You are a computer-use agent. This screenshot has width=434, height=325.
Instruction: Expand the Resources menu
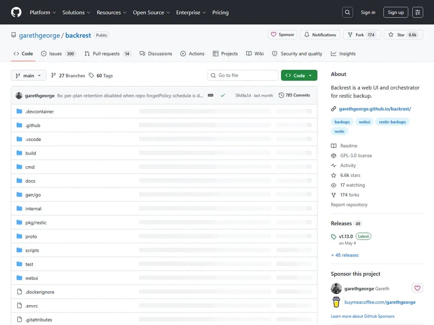click(111, 12)
